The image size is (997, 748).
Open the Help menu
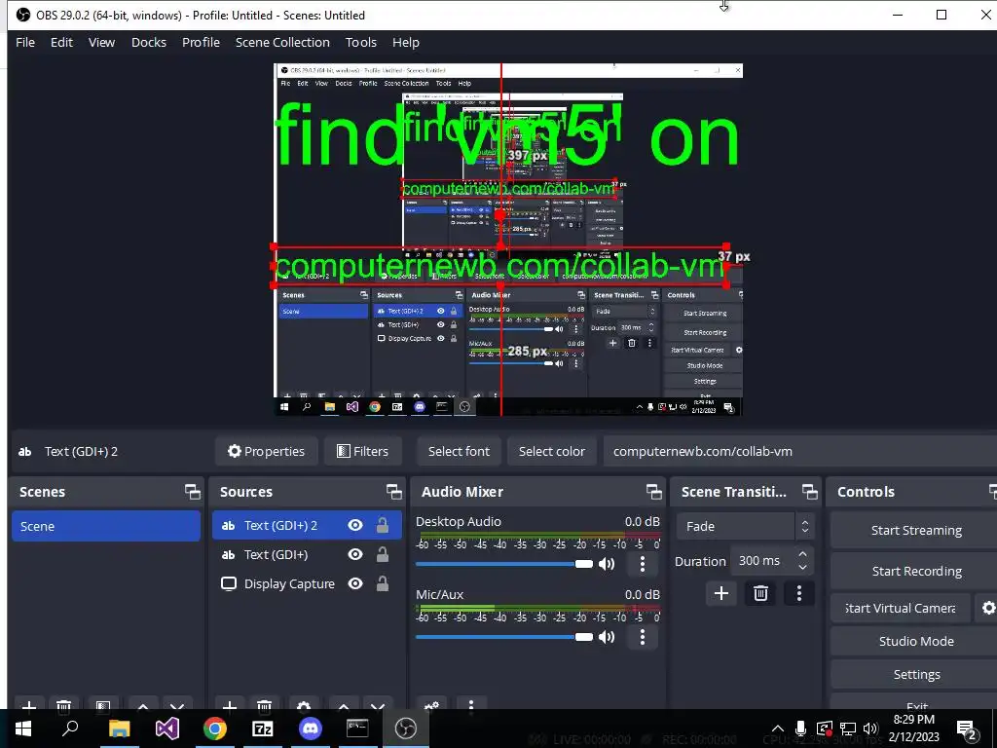pyautogui.click(x=406, y=42)
